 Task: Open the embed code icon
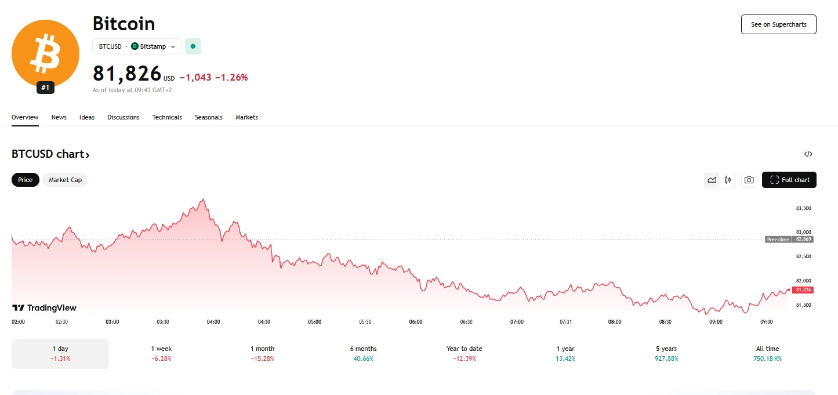click(808, 154)
